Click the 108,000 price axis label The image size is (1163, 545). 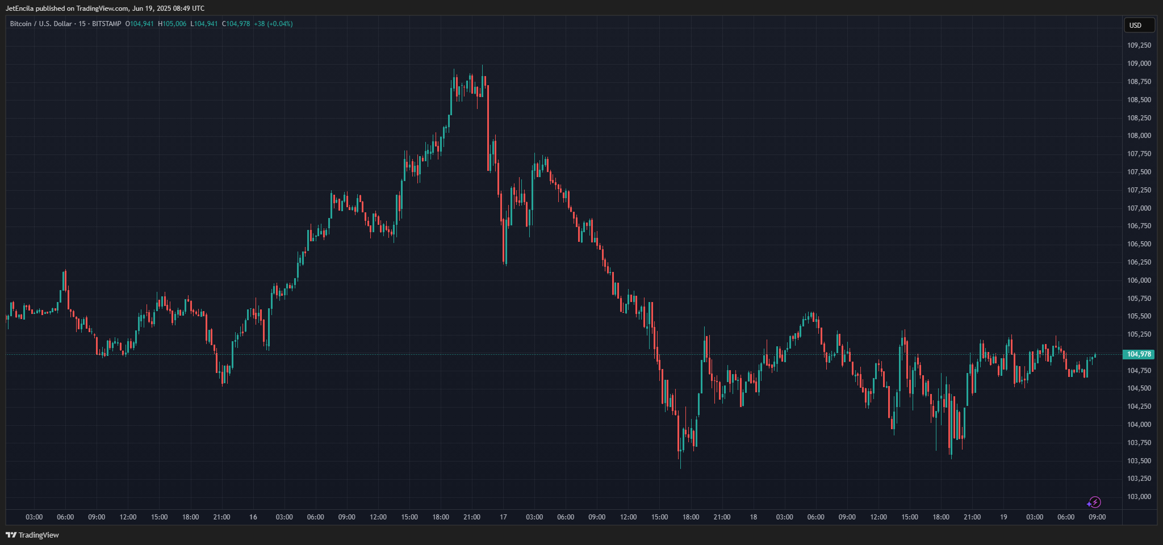1139,136
